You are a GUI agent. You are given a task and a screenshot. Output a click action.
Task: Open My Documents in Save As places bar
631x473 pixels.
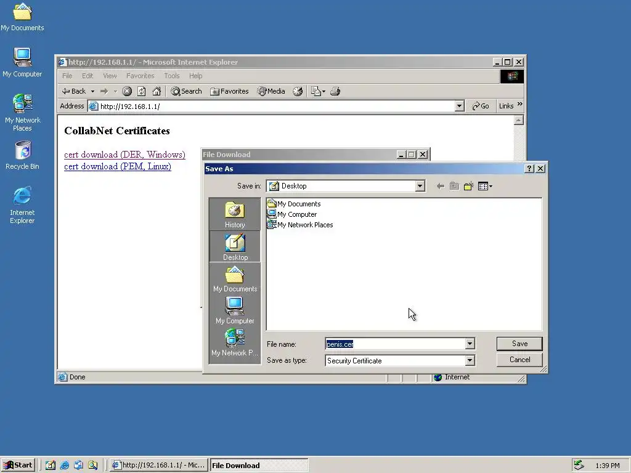[x=235, y=279]
